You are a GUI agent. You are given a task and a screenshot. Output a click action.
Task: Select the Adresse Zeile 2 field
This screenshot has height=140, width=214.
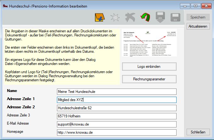click(x=116, y=108)
